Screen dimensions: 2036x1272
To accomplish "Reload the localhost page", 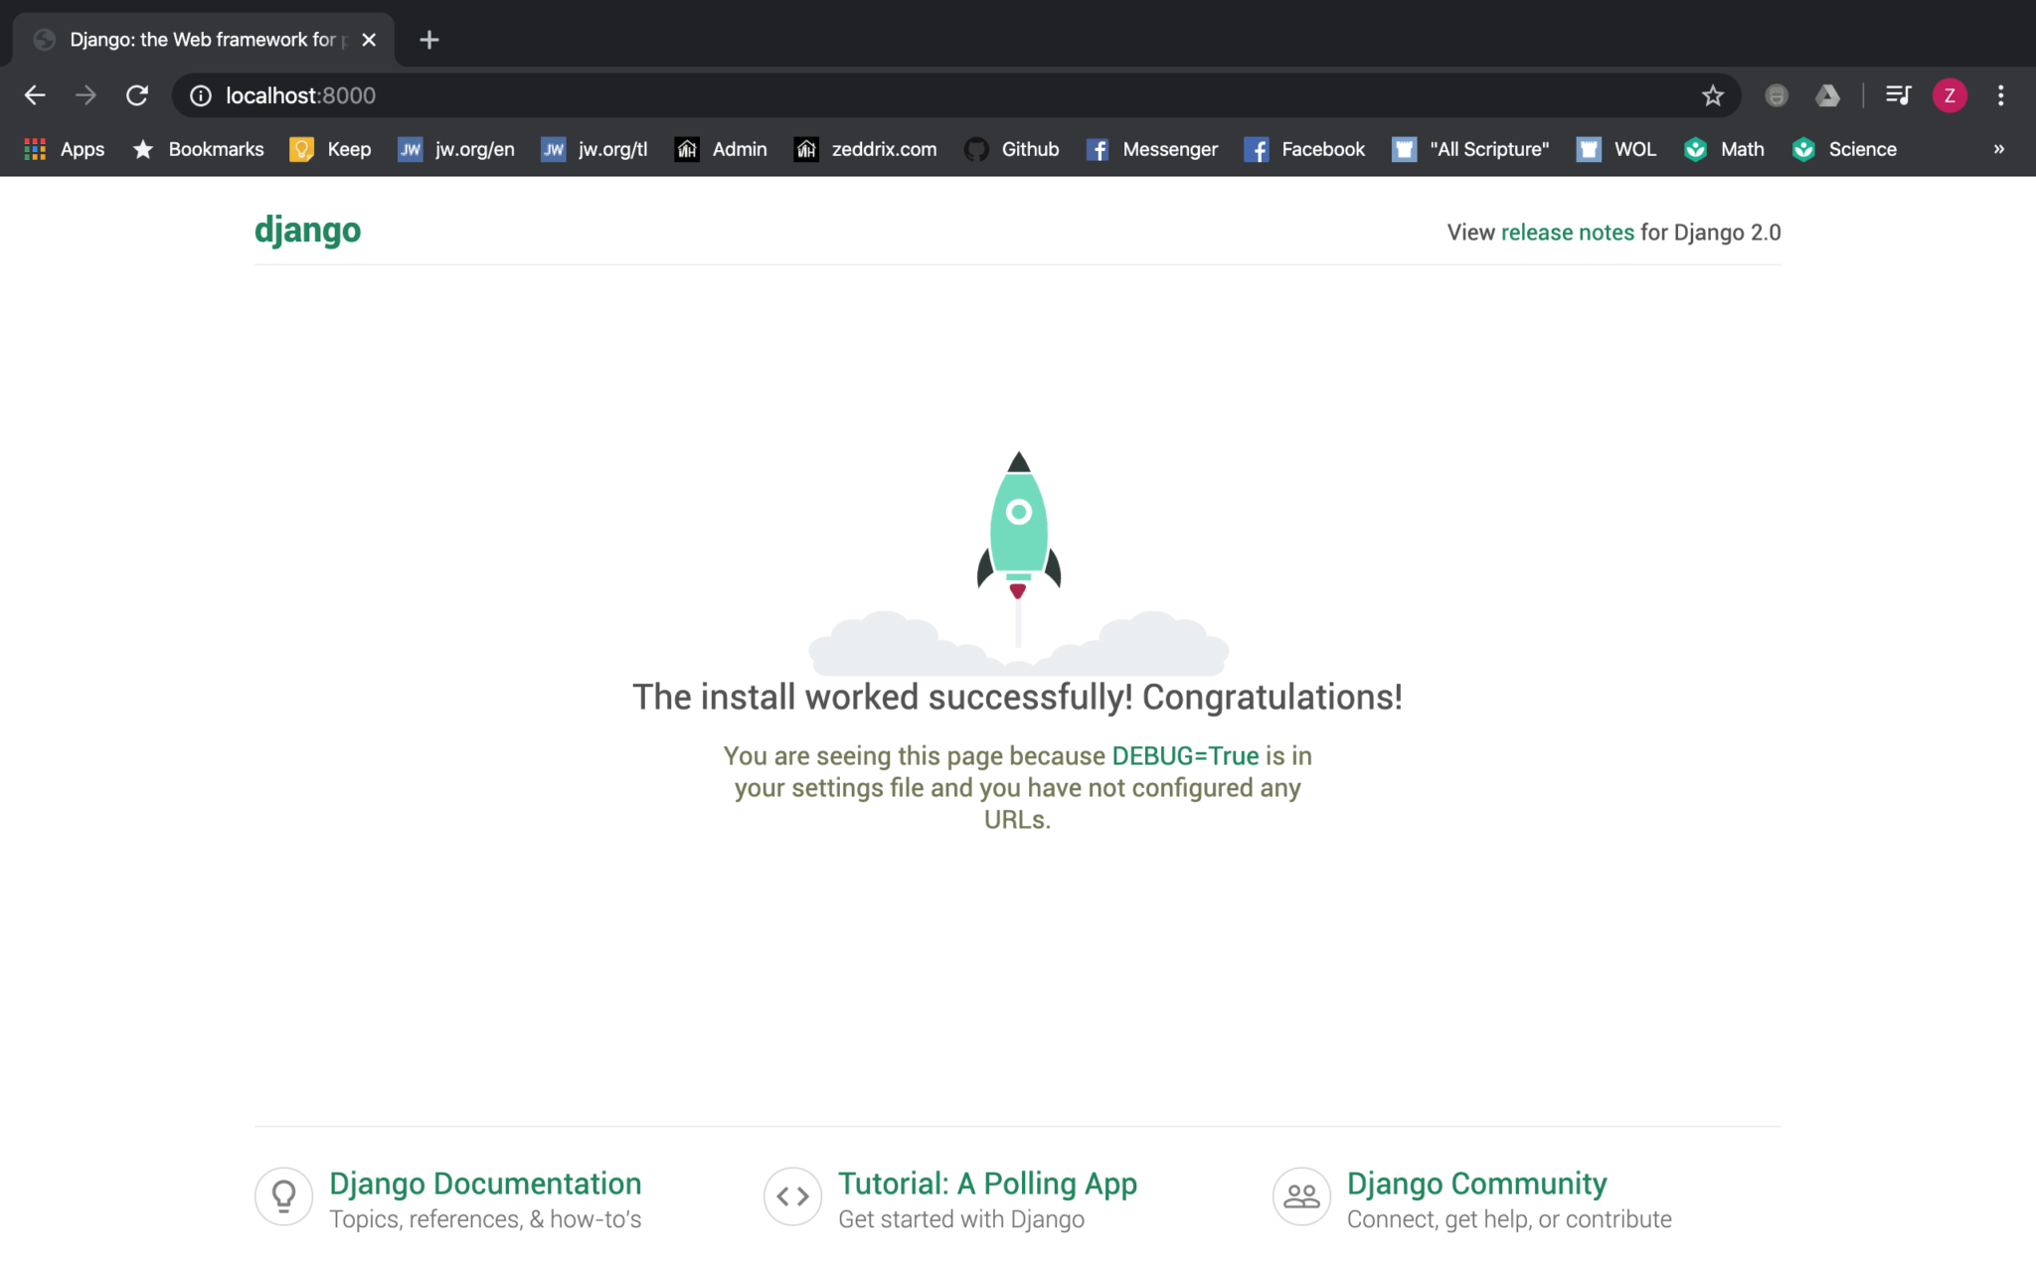I will coord(137,95).
